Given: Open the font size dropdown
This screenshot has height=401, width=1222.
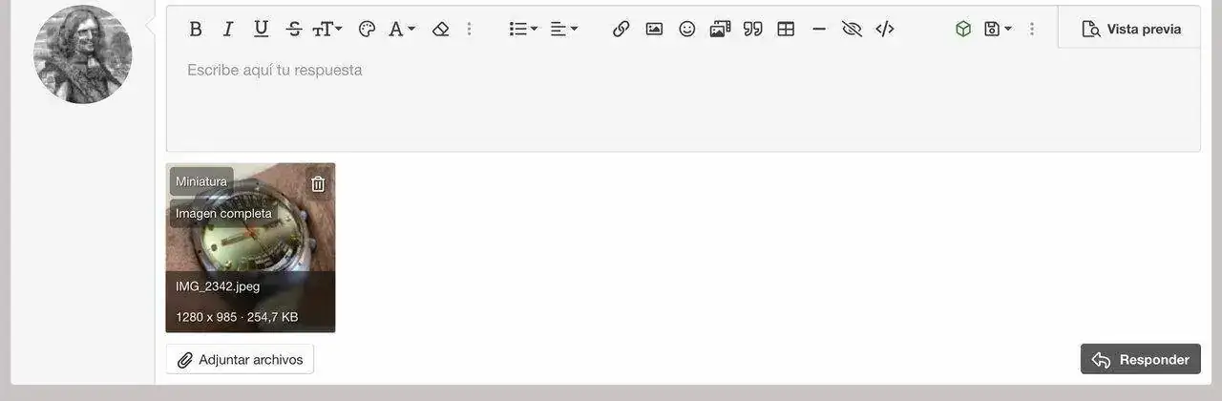Looking at the screenshot, I should pyautogui.click(x=327, y=29).
